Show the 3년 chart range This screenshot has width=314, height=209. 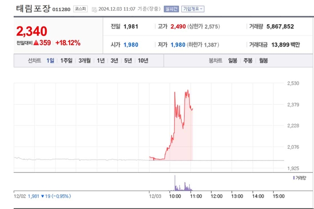[114, 61]
